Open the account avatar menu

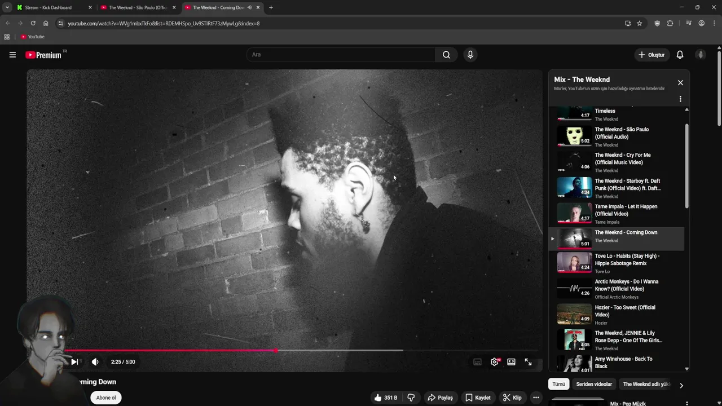(x=701, y=55)
